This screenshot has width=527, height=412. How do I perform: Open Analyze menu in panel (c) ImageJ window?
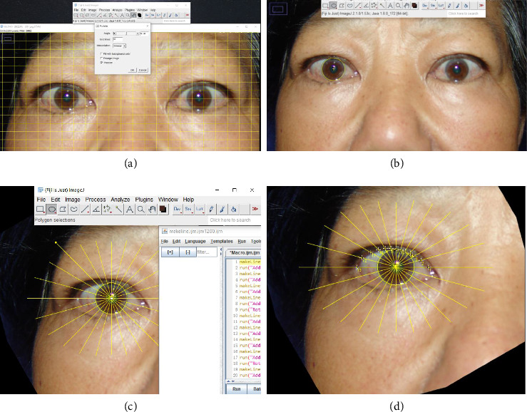tap(121, 200)
